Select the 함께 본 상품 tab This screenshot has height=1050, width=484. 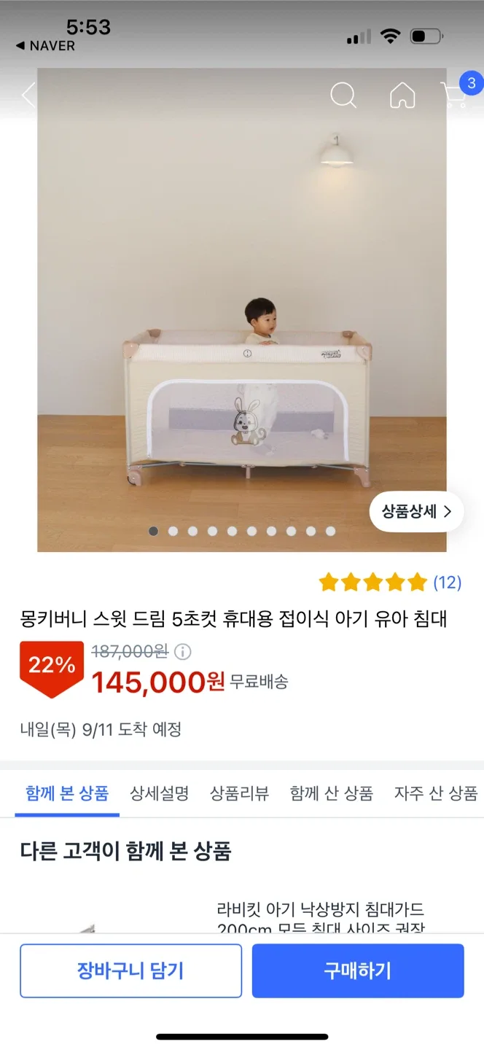pyautogui.click(x=66, y=793)
